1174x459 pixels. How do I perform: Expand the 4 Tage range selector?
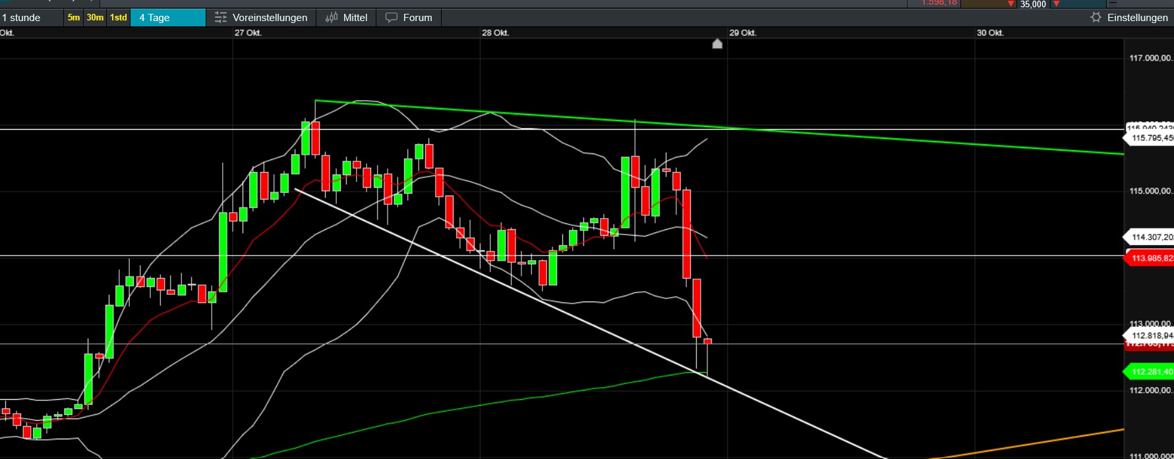click(x=168, y=18)
